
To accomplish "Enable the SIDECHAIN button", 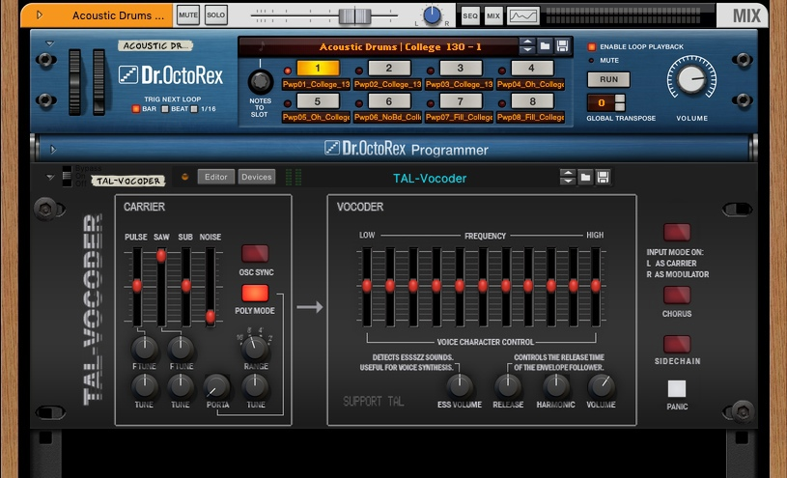I will click(x=677, y=345).
